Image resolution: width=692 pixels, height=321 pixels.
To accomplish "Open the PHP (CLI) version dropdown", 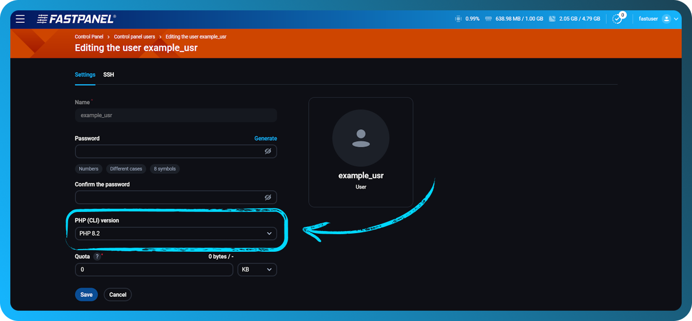I will click(176, 233).
